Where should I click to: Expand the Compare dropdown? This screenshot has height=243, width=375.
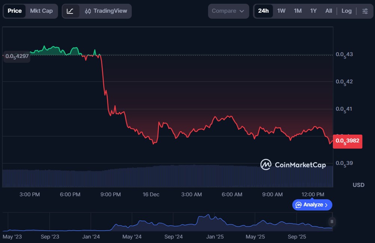(x=228, y=11)
